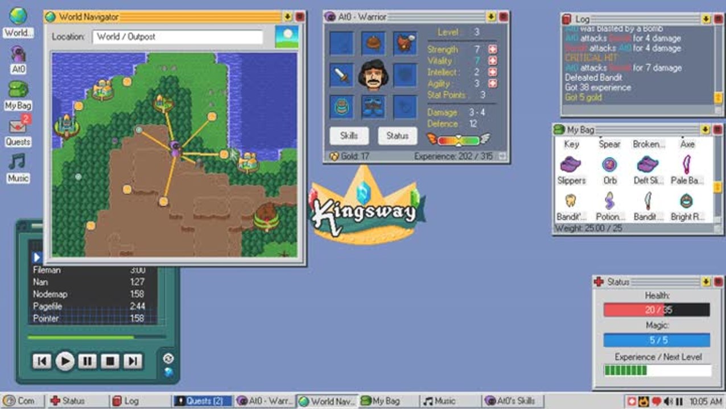This screenshot has height=409, width=726.
Task: Select the Nodemap track in playlist
Action: (x=89, y=294)
